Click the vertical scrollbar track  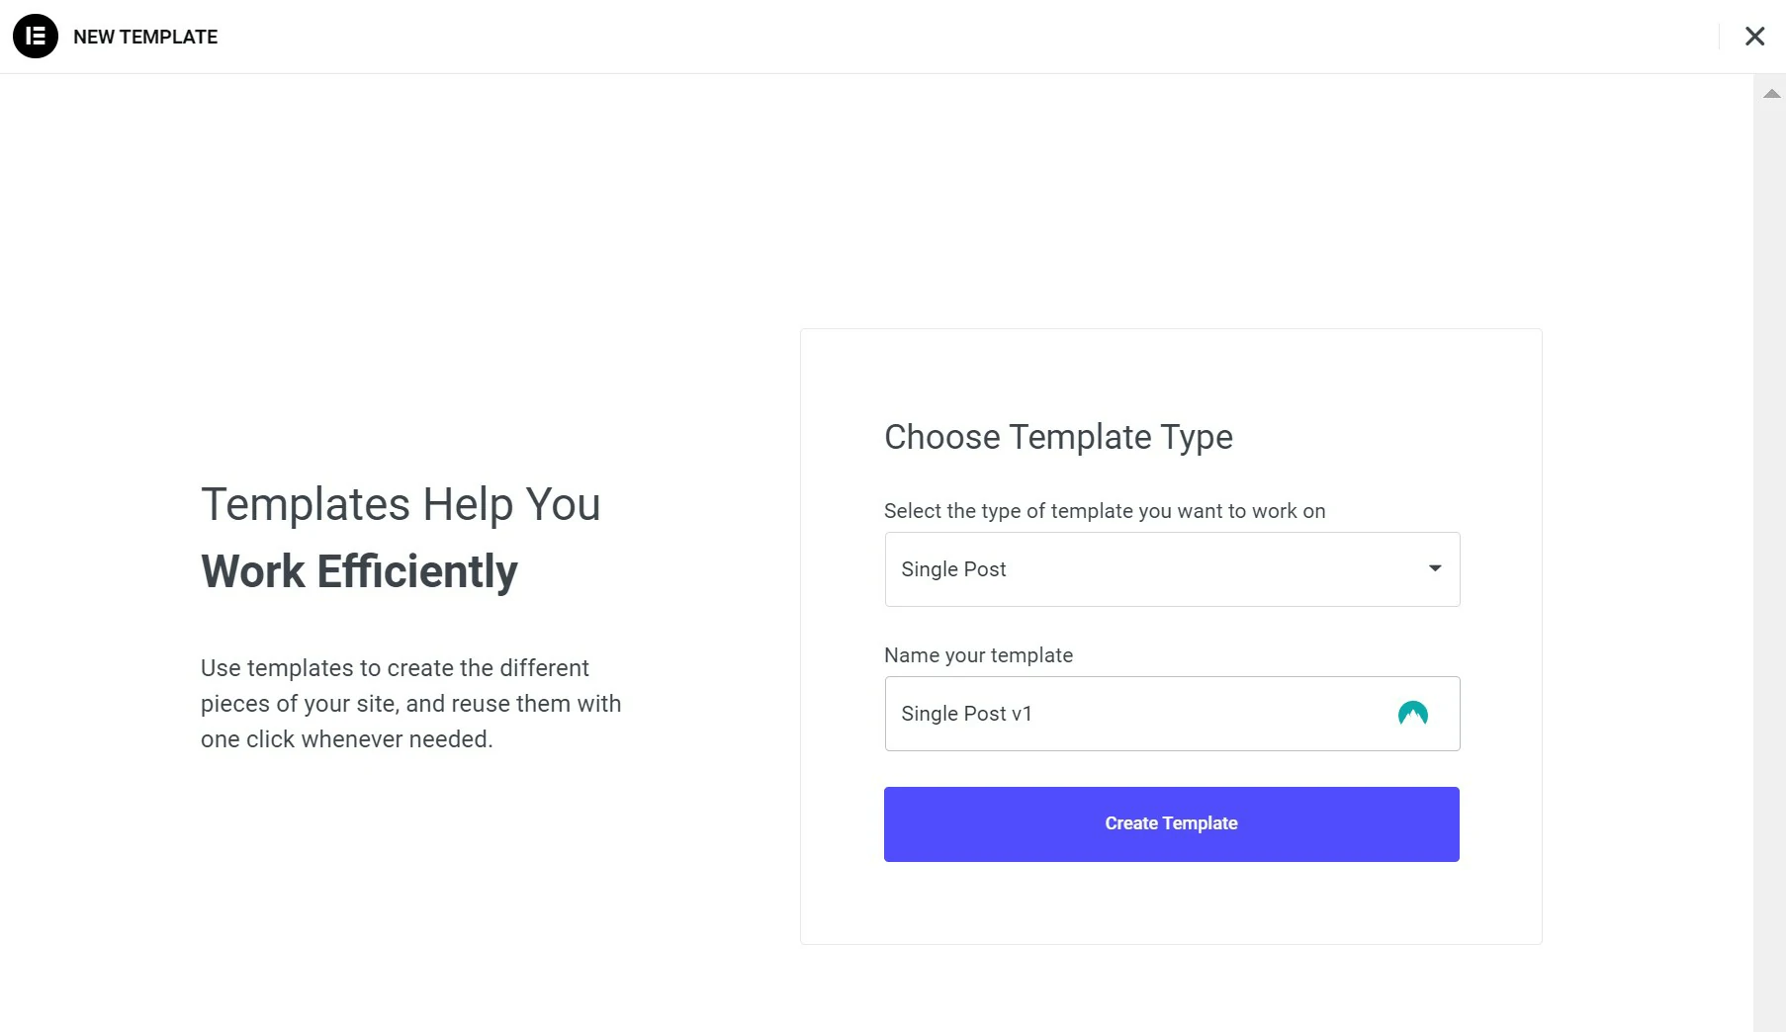coord(1769,554)
